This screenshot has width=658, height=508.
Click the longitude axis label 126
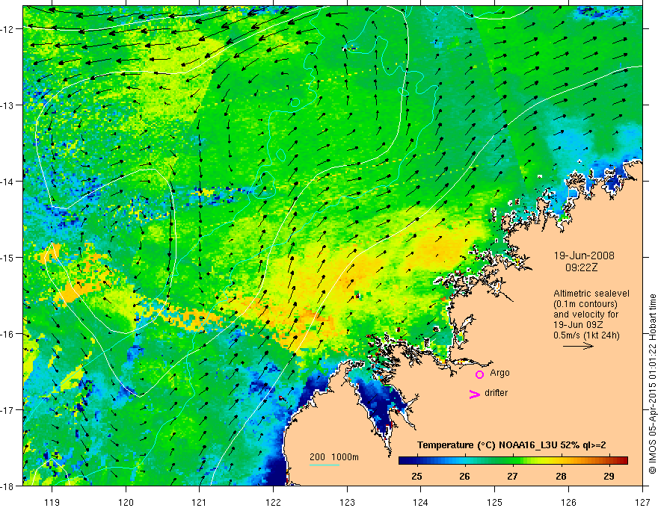pos(568,502)
